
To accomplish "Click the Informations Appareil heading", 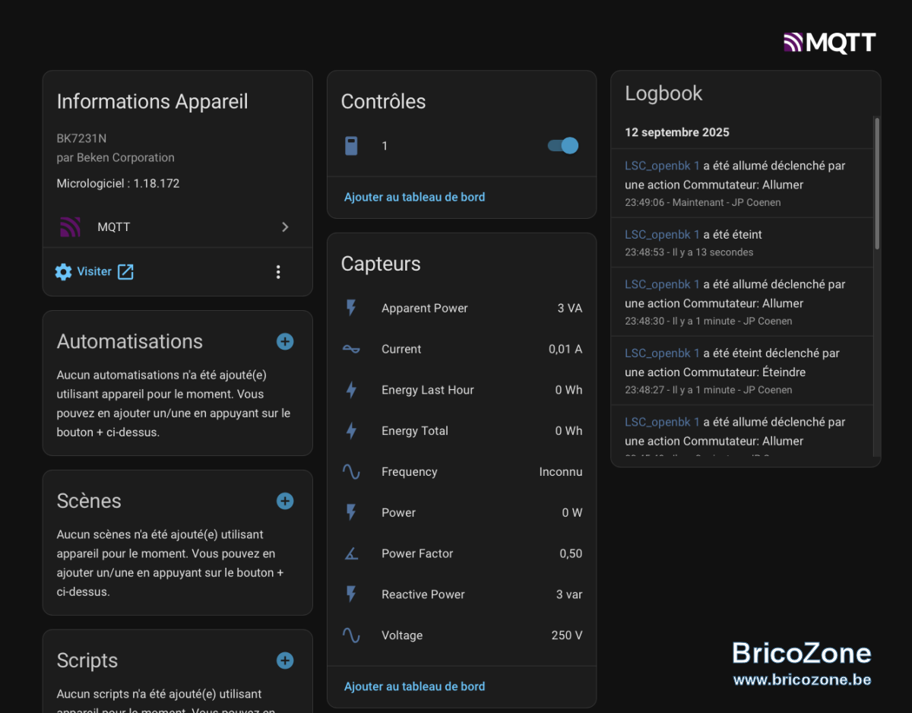I will [x=152, y=102].
